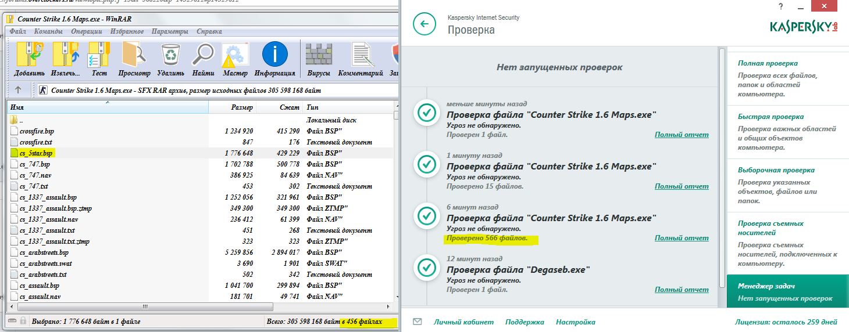849x332 pixels.
Task: Click the parent folder '..' icon
Action: pyautogui.click(x=15, y=120)
